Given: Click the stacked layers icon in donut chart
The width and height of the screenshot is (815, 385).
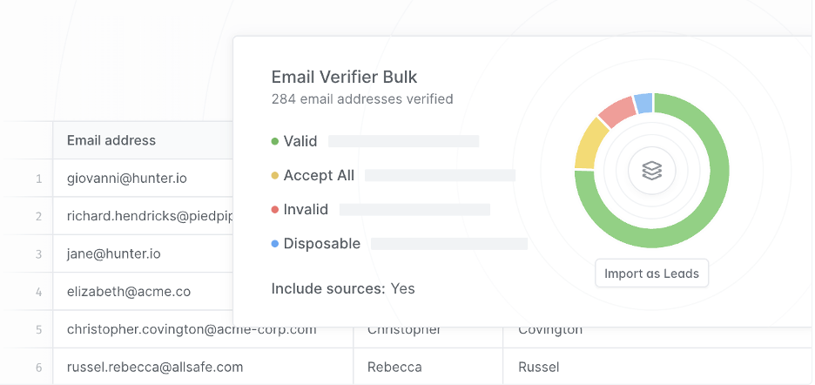Looking at the screenshot, I should (652, 171).
